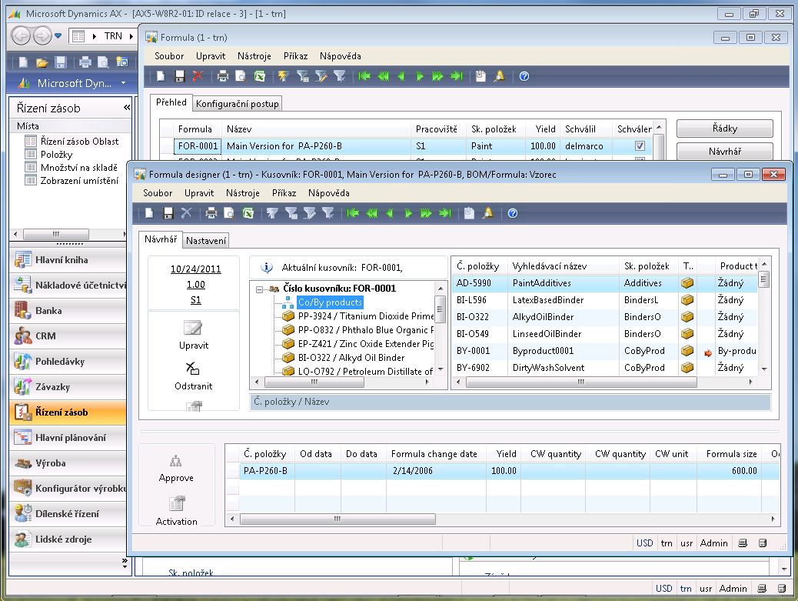Click Řádky button in Formula window
Viewport: 798px width, 601px height.
click(725, 129)
